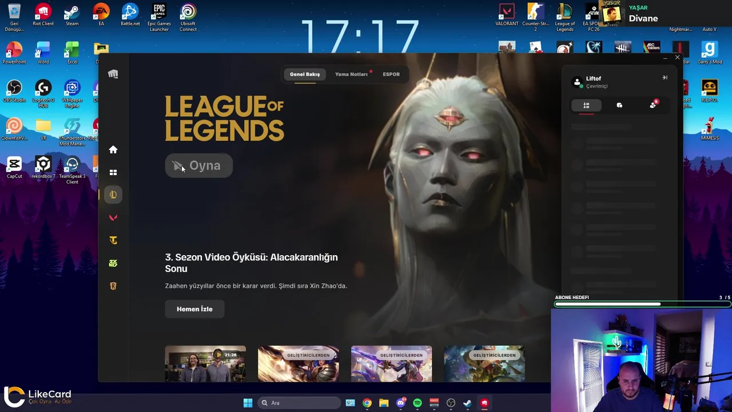Click the Ara search box on taskbar

click(x=298, y=403)
